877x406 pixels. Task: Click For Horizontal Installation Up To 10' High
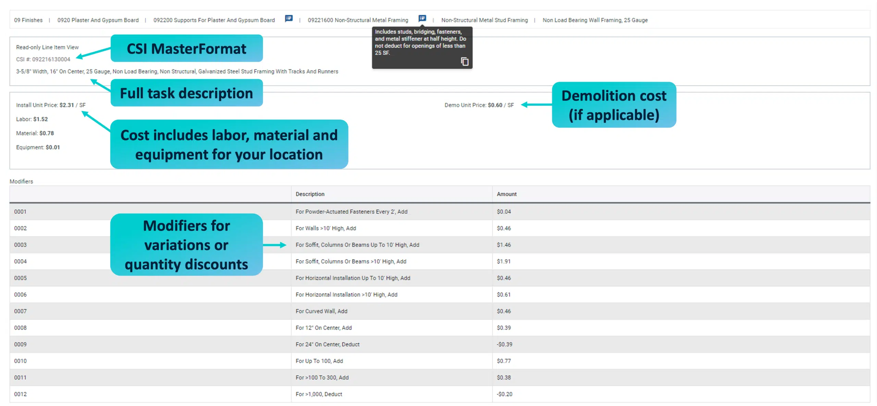(x=353, y=278)
